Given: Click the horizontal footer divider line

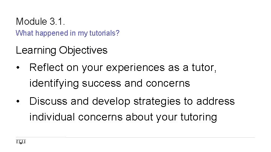Looking at the screenshot, I should (135, 137).
